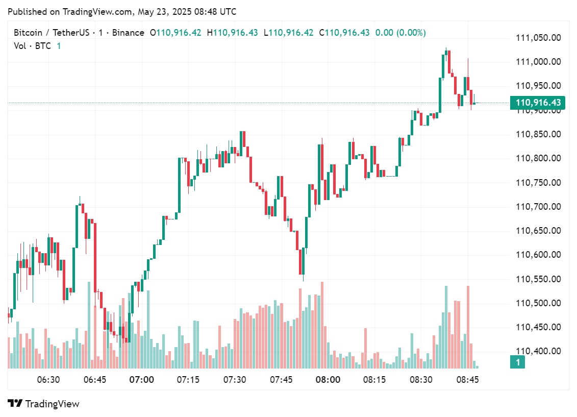Click the 07:00 time axis label
Viewport: 577px width, 417px height.
pyautogui.click(x=142, y=380)
